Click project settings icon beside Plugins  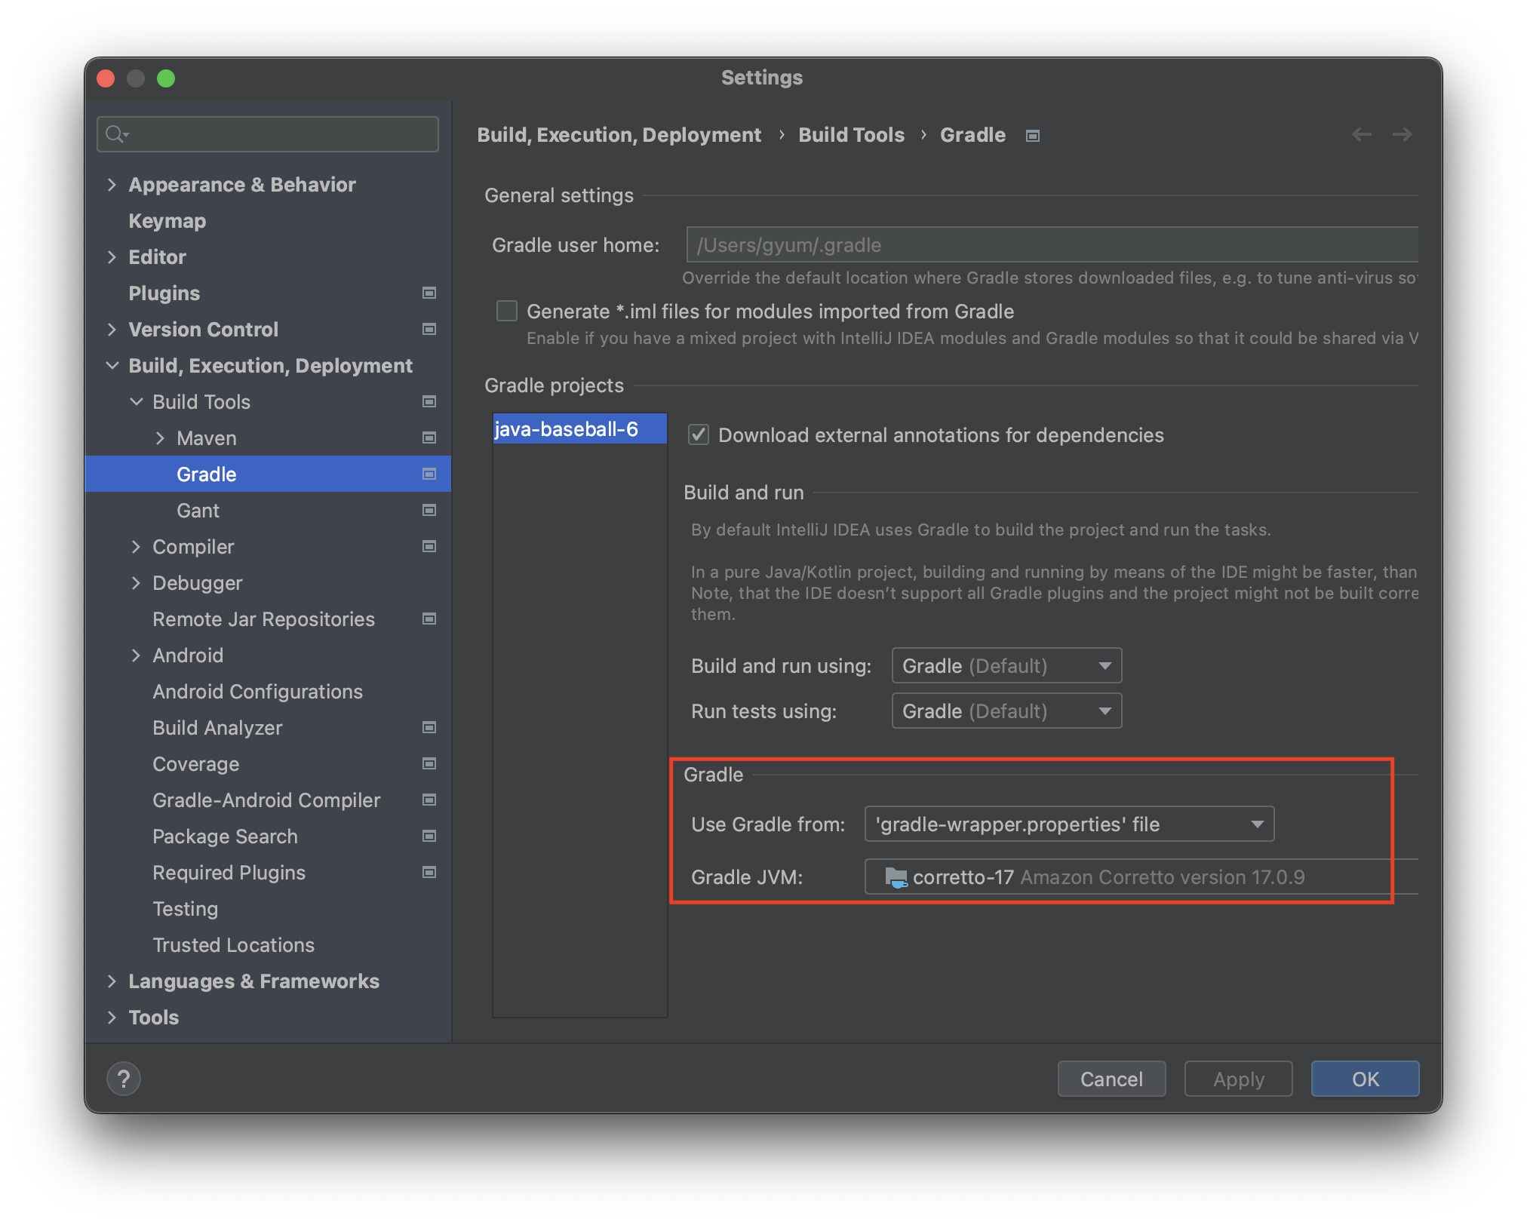(x=429, y=293)
